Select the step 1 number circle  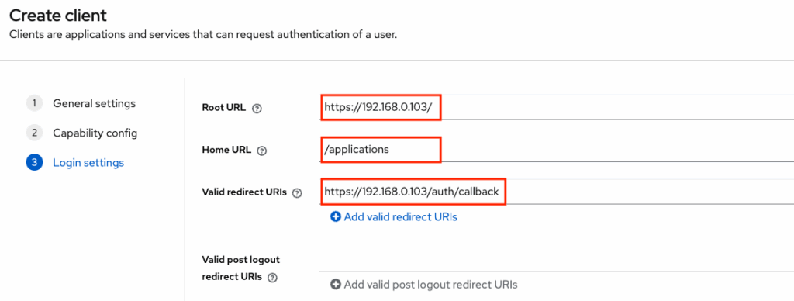[x=34, y=103]
